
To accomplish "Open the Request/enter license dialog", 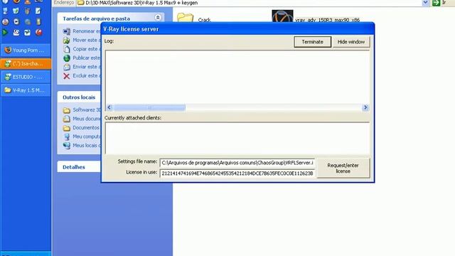I will pos(343,168).
